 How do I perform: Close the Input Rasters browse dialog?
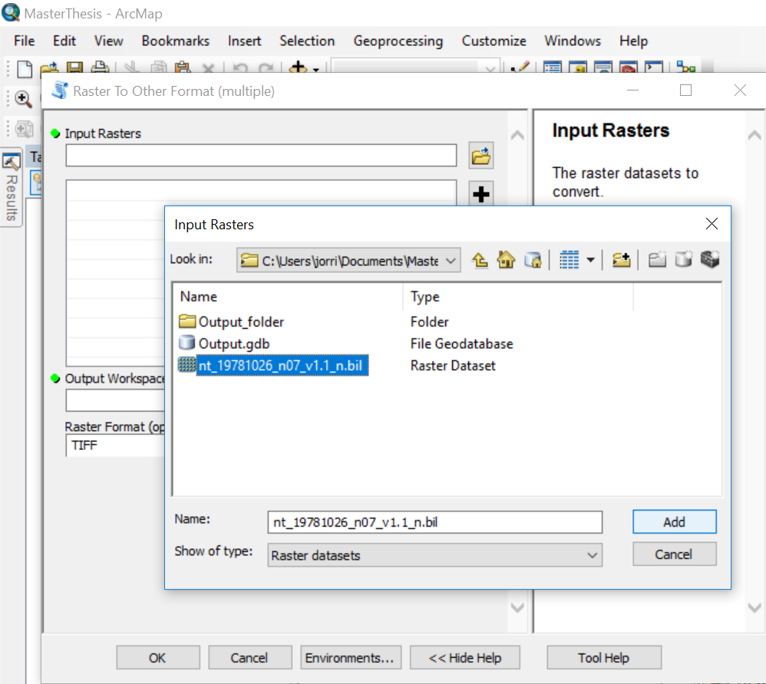(x=712, y=224)
